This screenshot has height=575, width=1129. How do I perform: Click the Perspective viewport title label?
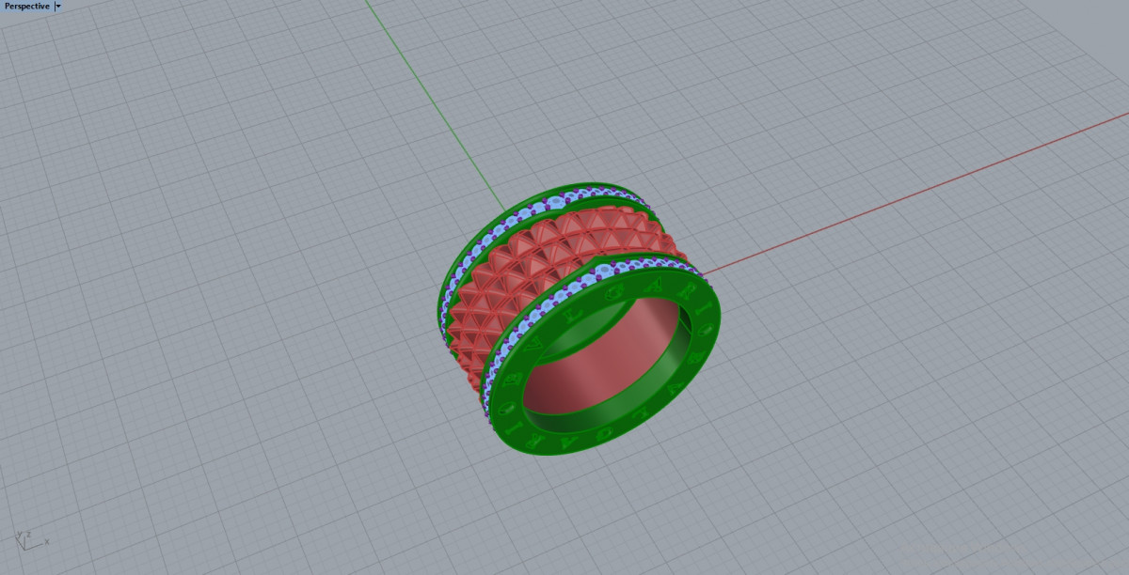26,6
